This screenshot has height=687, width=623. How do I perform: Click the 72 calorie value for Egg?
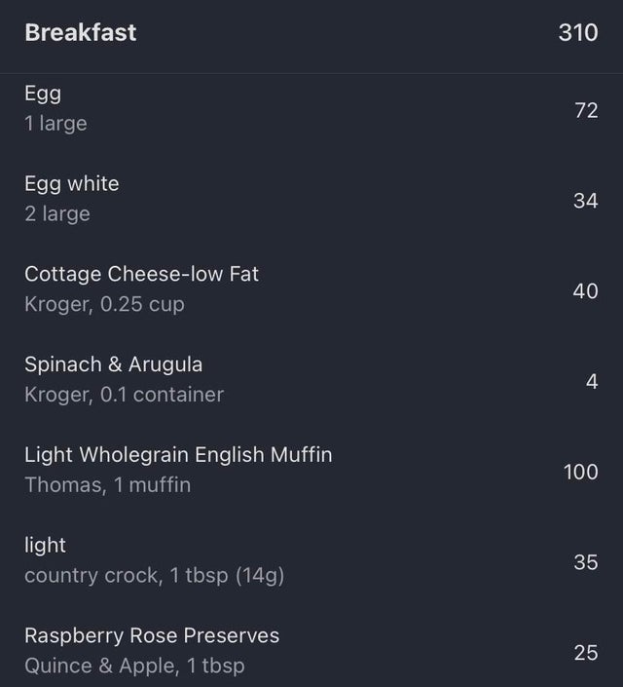pyautogui.click(x=586, y=110)
